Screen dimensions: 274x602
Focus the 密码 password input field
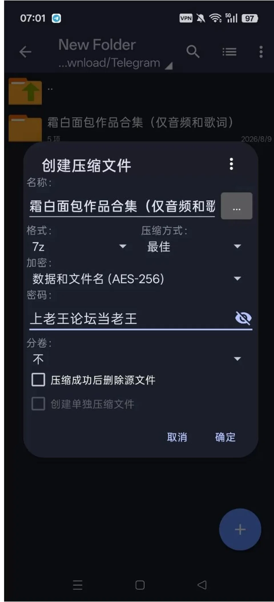131,318
